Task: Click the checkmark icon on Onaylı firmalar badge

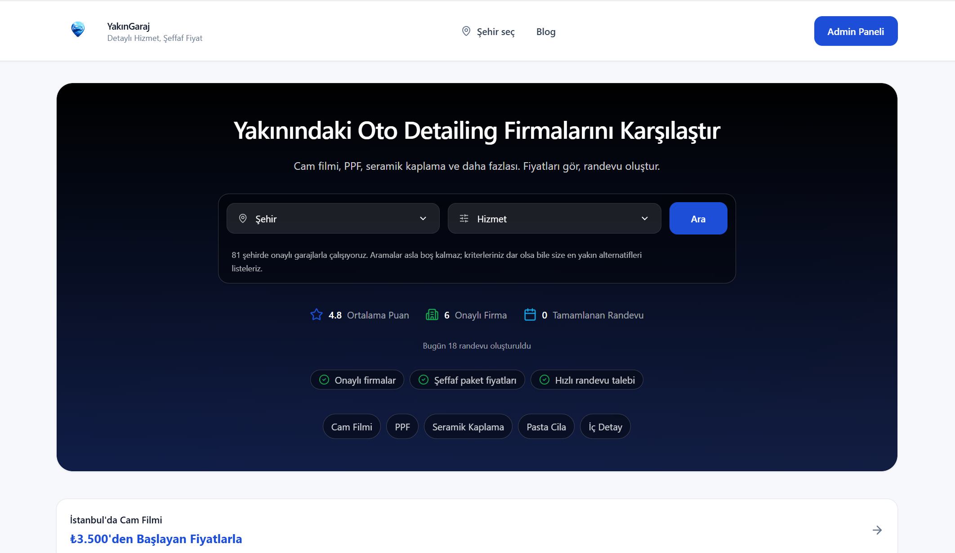Action: click(x=324, y=380)
